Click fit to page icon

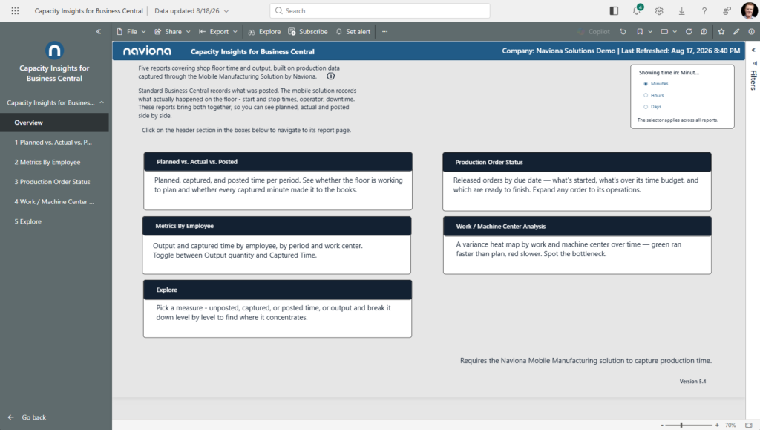[748, 425]
